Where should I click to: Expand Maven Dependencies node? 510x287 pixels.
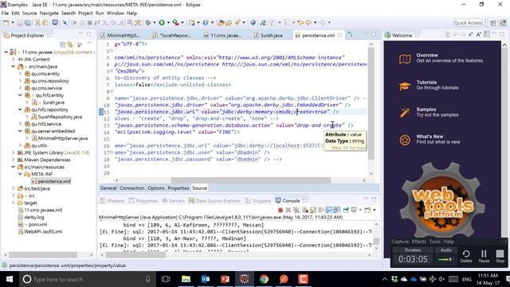click(x=14, y=159)
